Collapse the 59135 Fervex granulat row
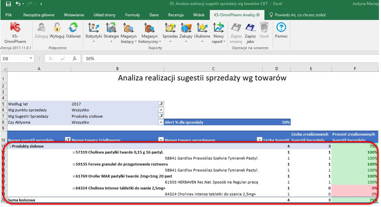The image size is (381, 207). point(74,164)
